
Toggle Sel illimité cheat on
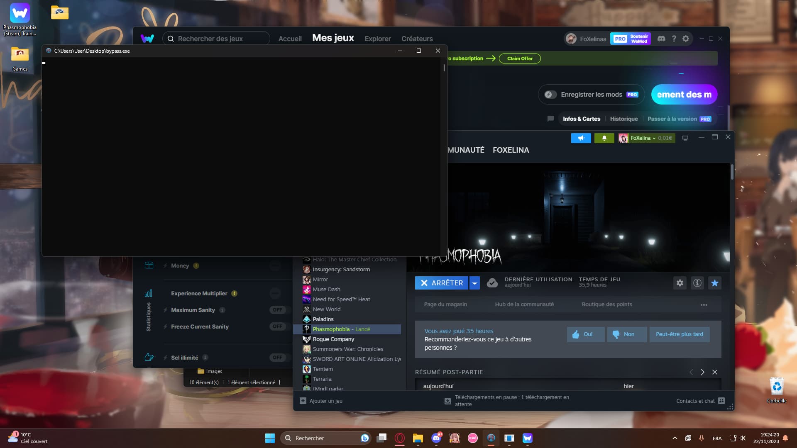[277, 358]
